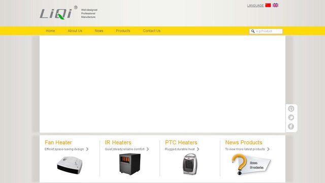
Task: Visit the Contact Us page
Action: coord(151,30)
